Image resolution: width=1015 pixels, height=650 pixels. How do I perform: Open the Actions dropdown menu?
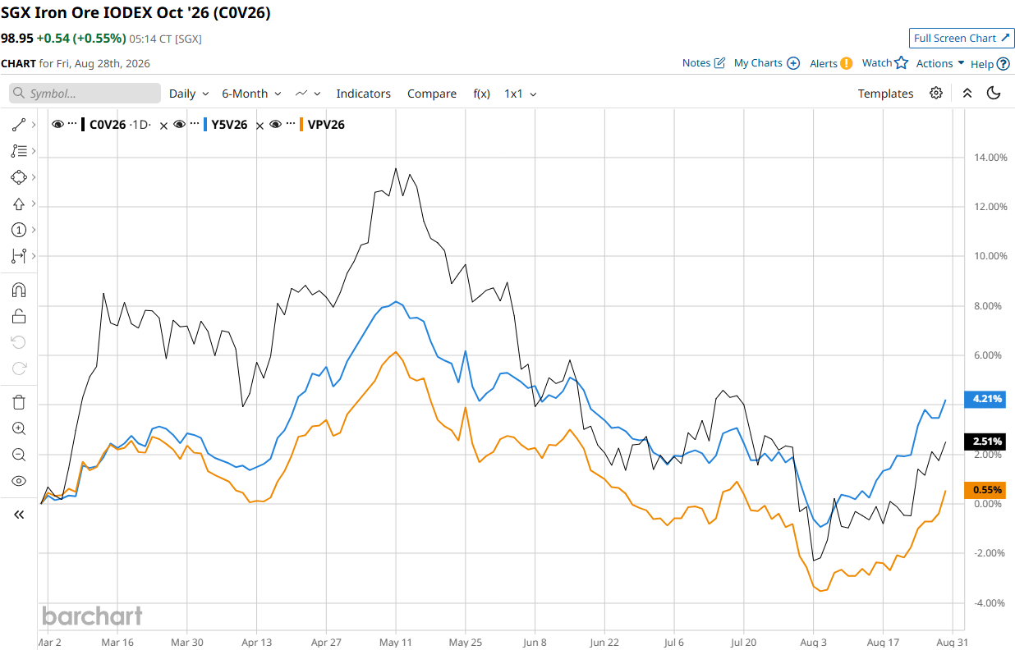click(940, 63)
